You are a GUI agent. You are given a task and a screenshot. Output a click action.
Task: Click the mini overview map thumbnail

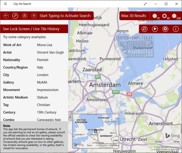tap(96, 131)
